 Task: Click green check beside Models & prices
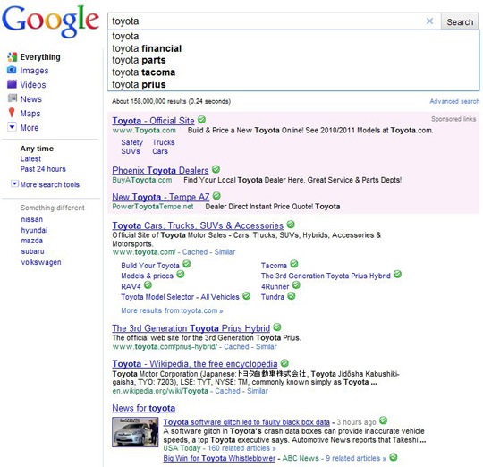coord(181,274)
